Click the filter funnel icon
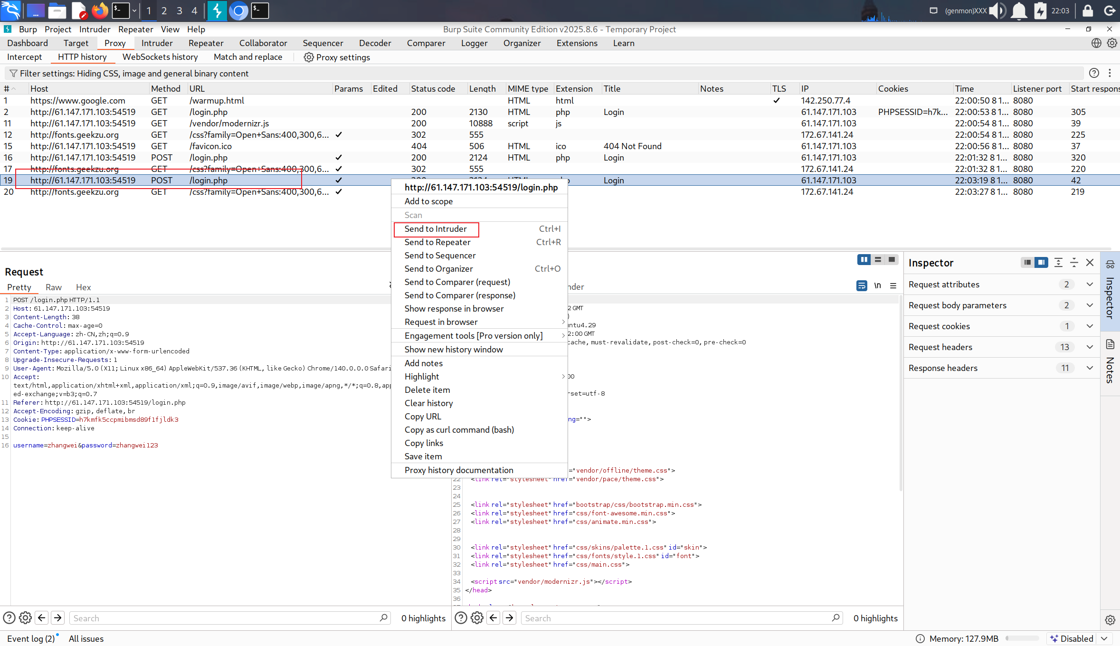This screenshot has width=1120, height=646. pyautogui.click(x=13, y=73)
